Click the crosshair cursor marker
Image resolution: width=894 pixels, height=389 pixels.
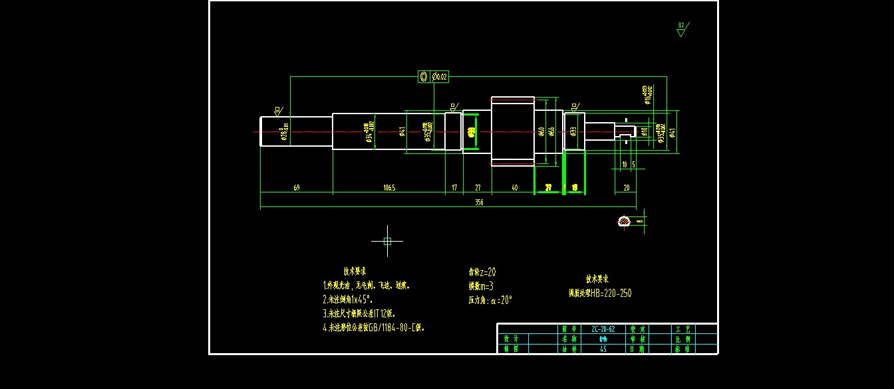[387, 241]
